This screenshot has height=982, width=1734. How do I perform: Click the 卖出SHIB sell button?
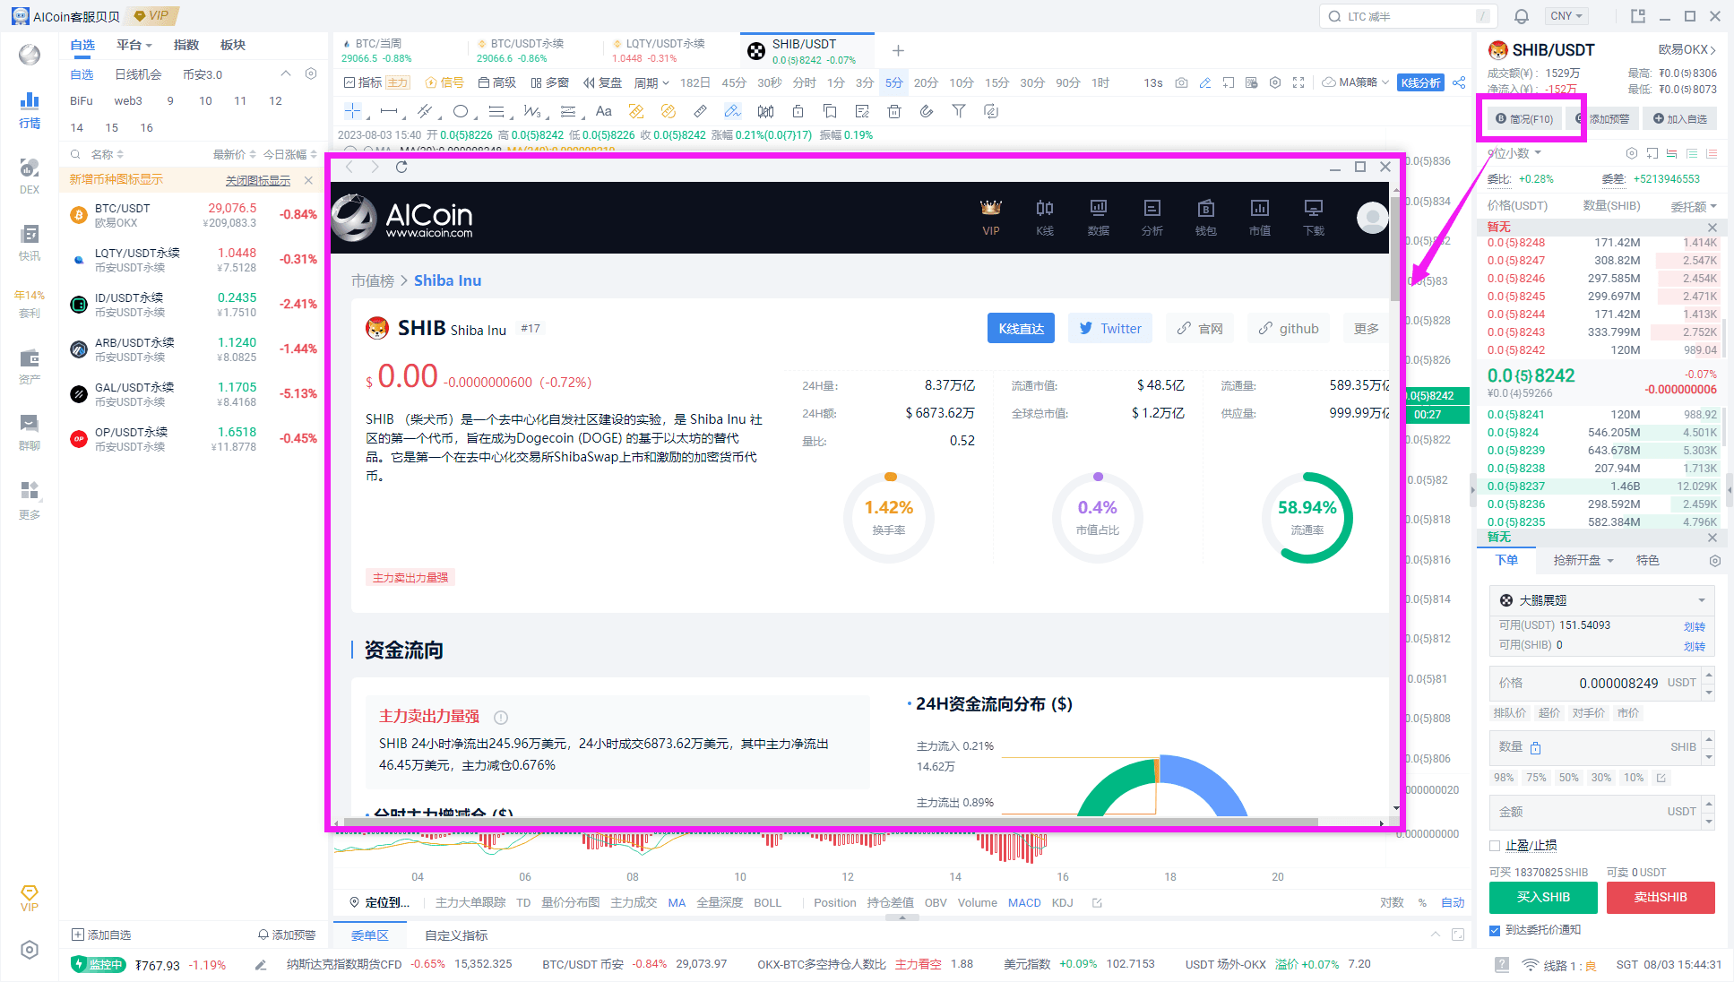[1661, 897]
